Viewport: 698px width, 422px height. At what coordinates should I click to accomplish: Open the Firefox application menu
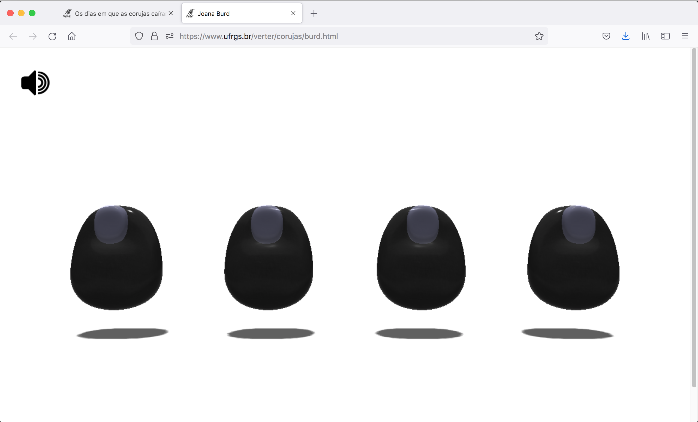pos(685,36)
